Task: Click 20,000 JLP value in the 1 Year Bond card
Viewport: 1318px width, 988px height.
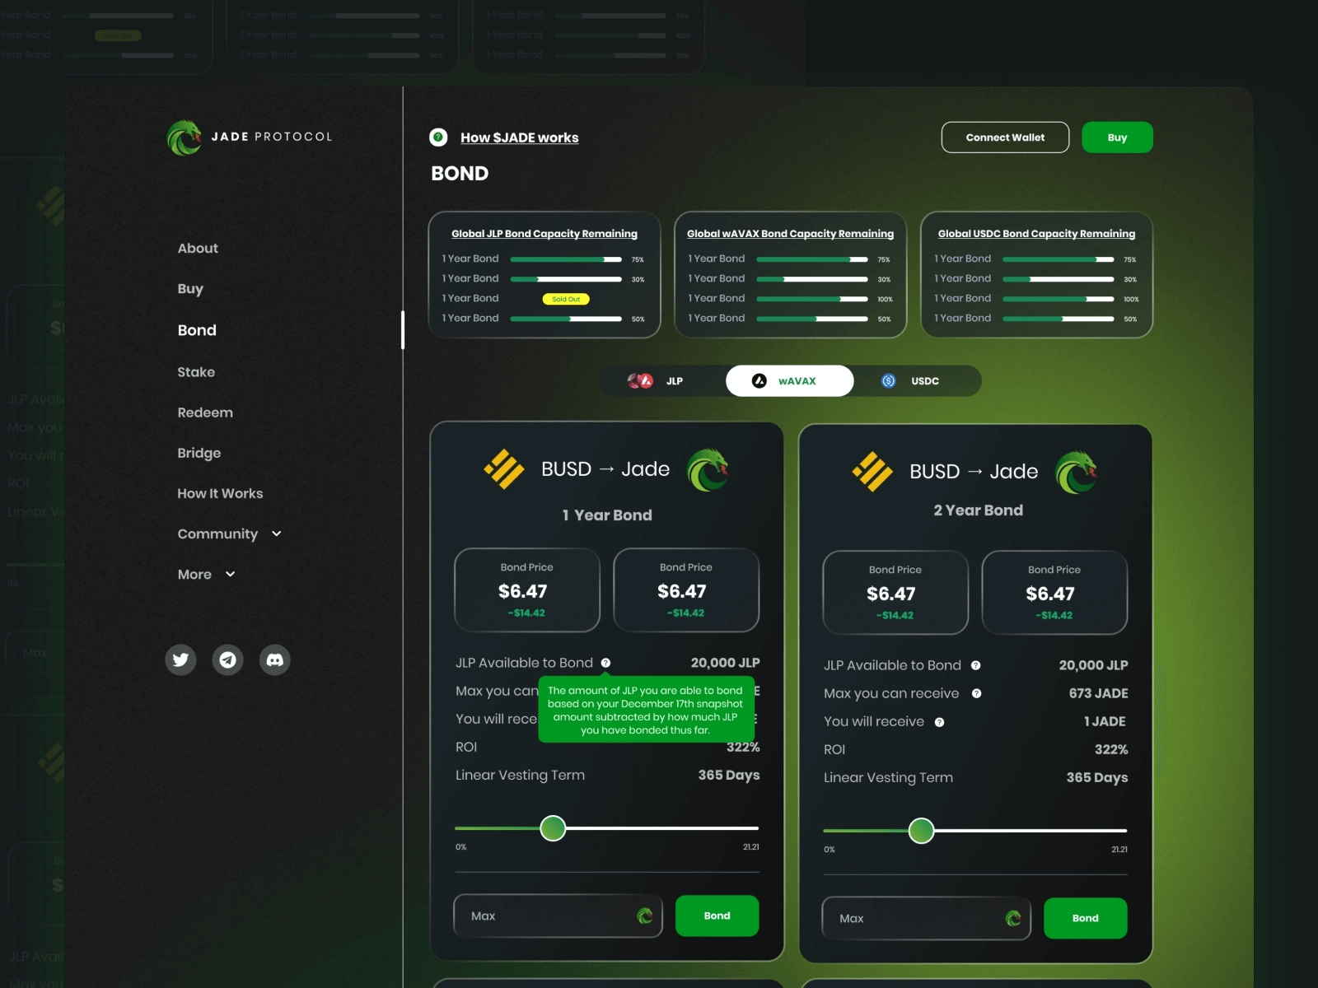Action: (x=726, y=663)
